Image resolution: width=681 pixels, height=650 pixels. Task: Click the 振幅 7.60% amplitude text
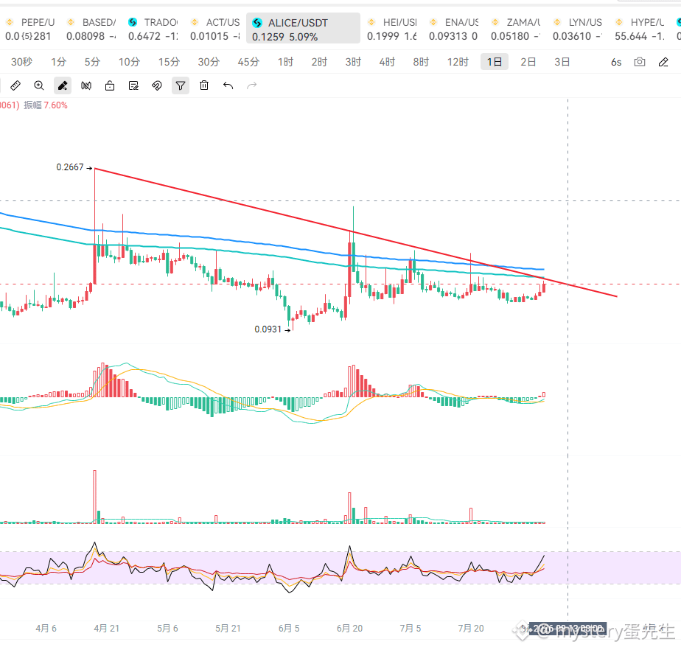tap(46, 105)
